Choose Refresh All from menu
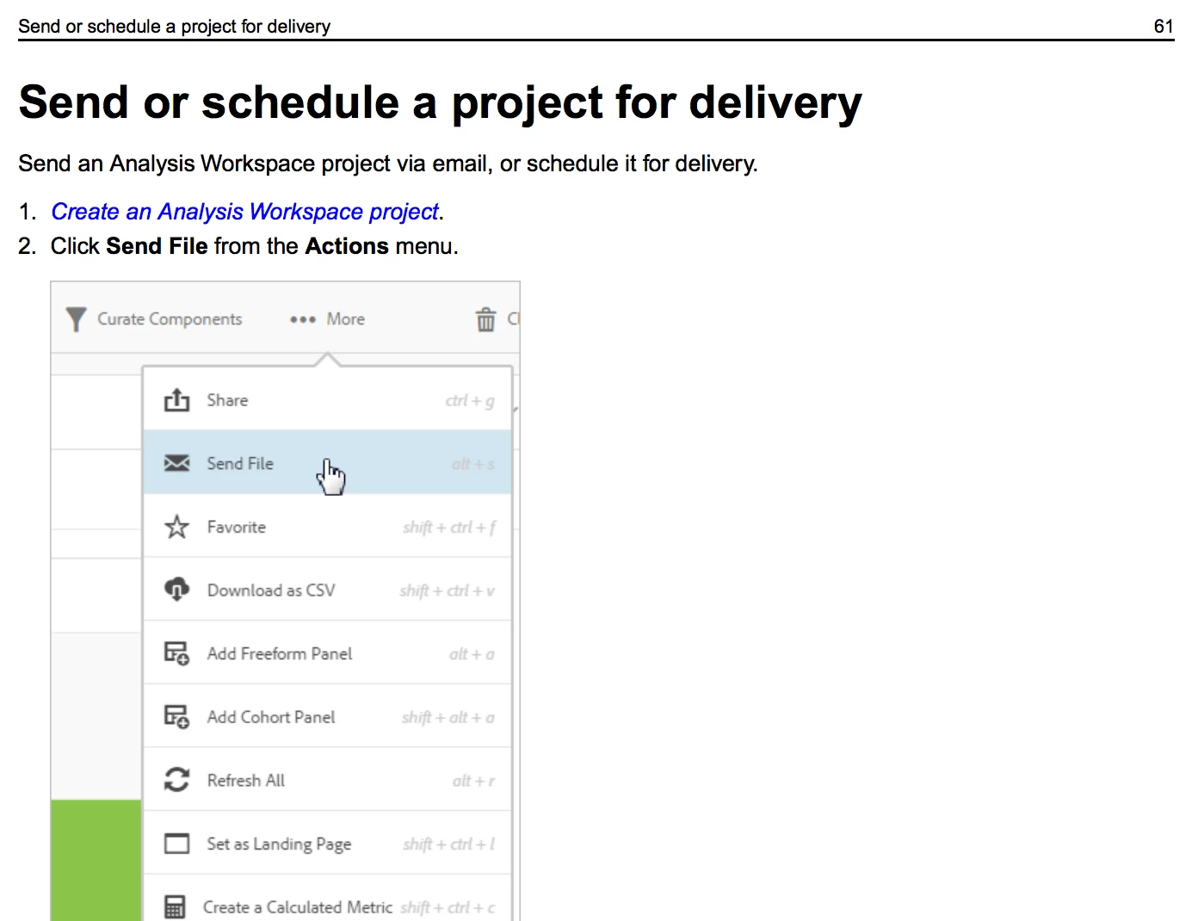 (x=328, y=780)
